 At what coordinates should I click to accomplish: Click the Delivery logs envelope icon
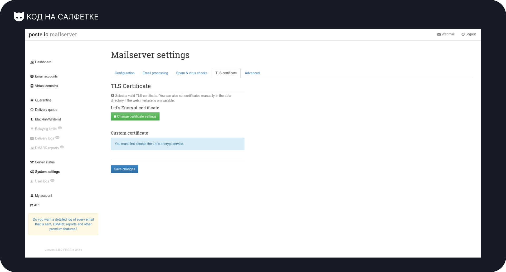pyautogui.click(x=32, y=138)
